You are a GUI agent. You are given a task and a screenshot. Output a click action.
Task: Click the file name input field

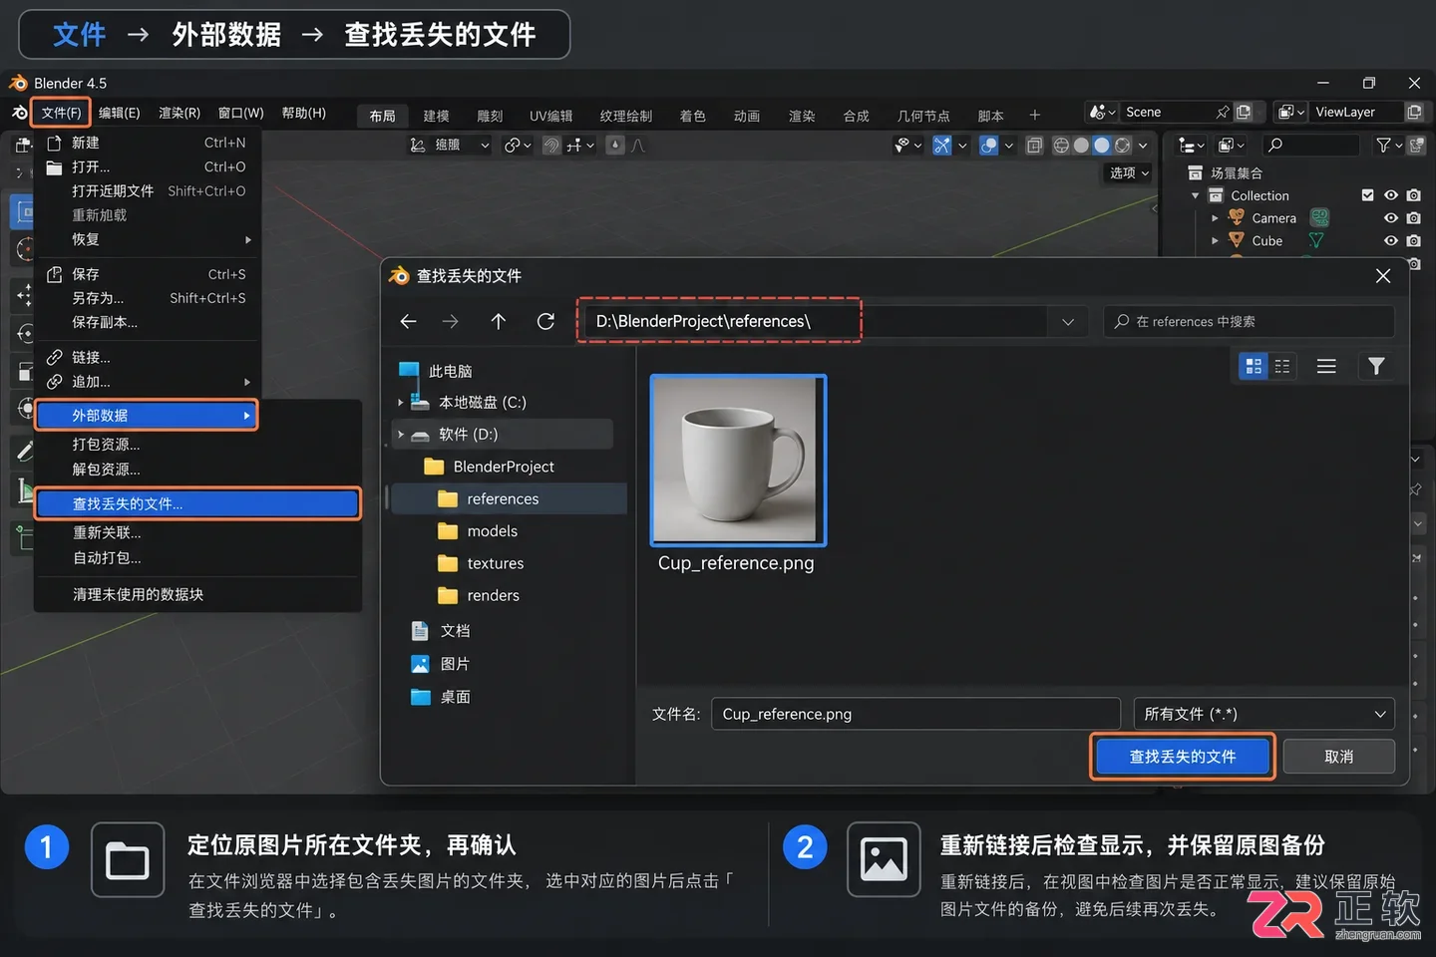[915, 714]
